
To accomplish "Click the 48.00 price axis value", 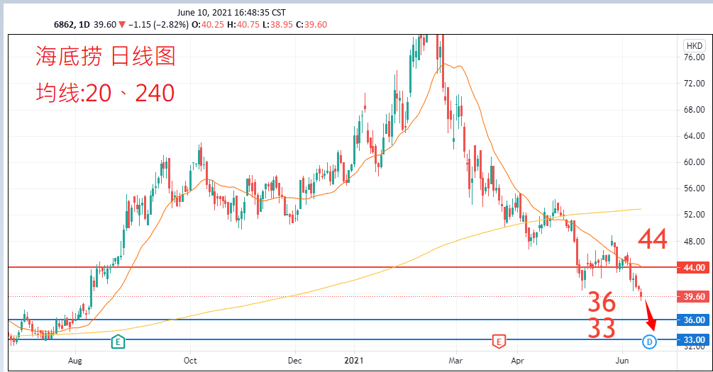I will click(x=695, y=241).
